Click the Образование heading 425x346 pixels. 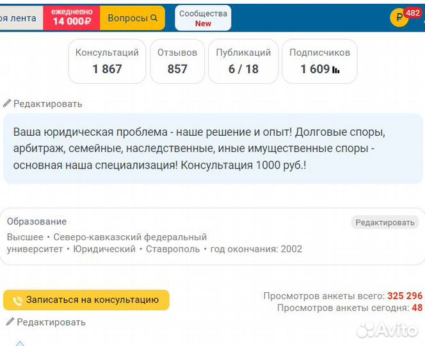point(37,222)
